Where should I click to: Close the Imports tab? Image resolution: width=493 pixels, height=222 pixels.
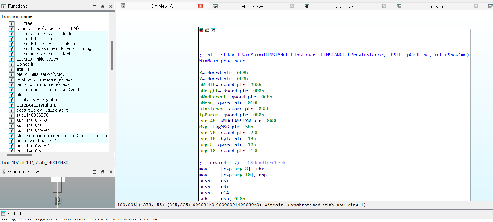476,6
